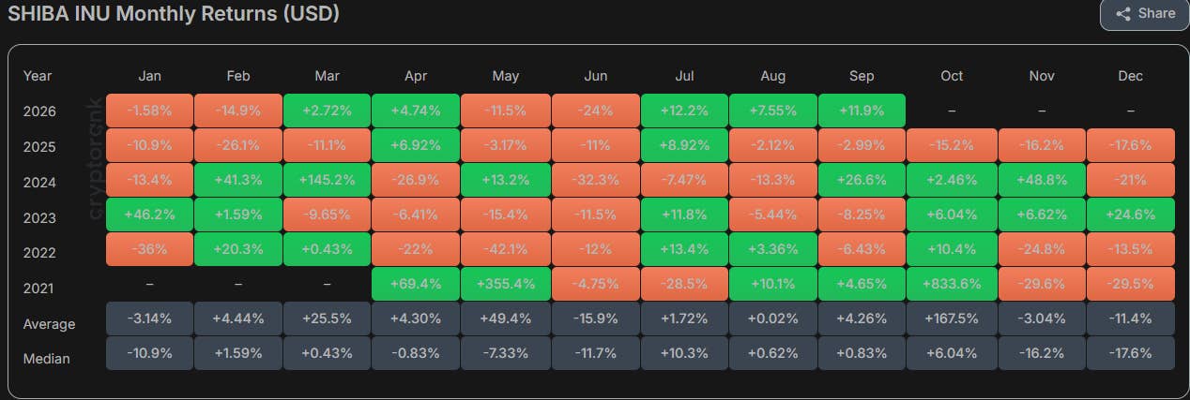Image resolution: width=1190 pixels, height=400 pixels.
Task: Click the SHIBA INU Monthly Returns title
Action: (x=174, y=14)
